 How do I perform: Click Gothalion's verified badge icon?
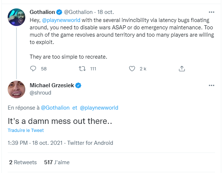63,12
